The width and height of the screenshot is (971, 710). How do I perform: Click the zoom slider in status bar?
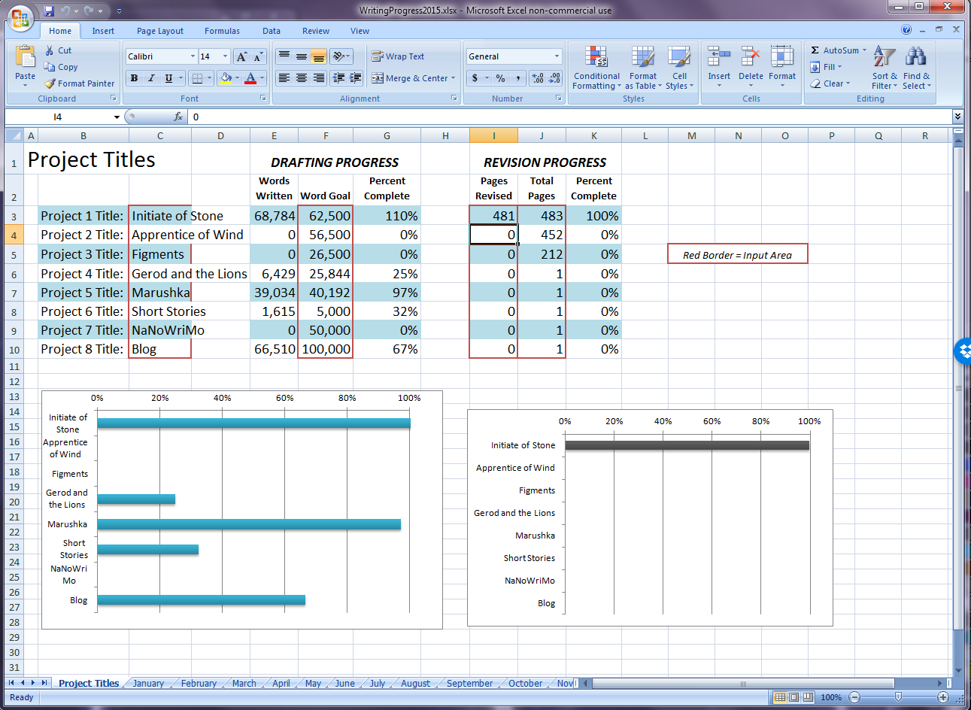click(x=898, y=697)
